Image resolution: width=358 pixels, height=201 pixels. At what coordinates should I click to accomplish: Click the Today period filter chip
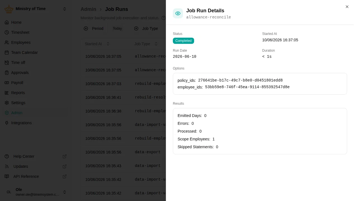tap(117, 28)
